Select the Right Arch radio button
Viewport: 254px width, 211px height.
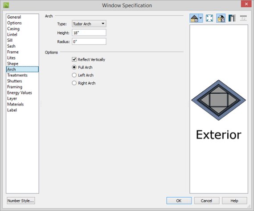tap(74, 83)
